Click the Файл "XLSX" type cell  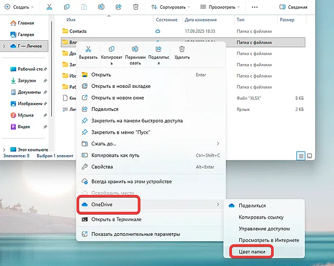pos(249,98)
